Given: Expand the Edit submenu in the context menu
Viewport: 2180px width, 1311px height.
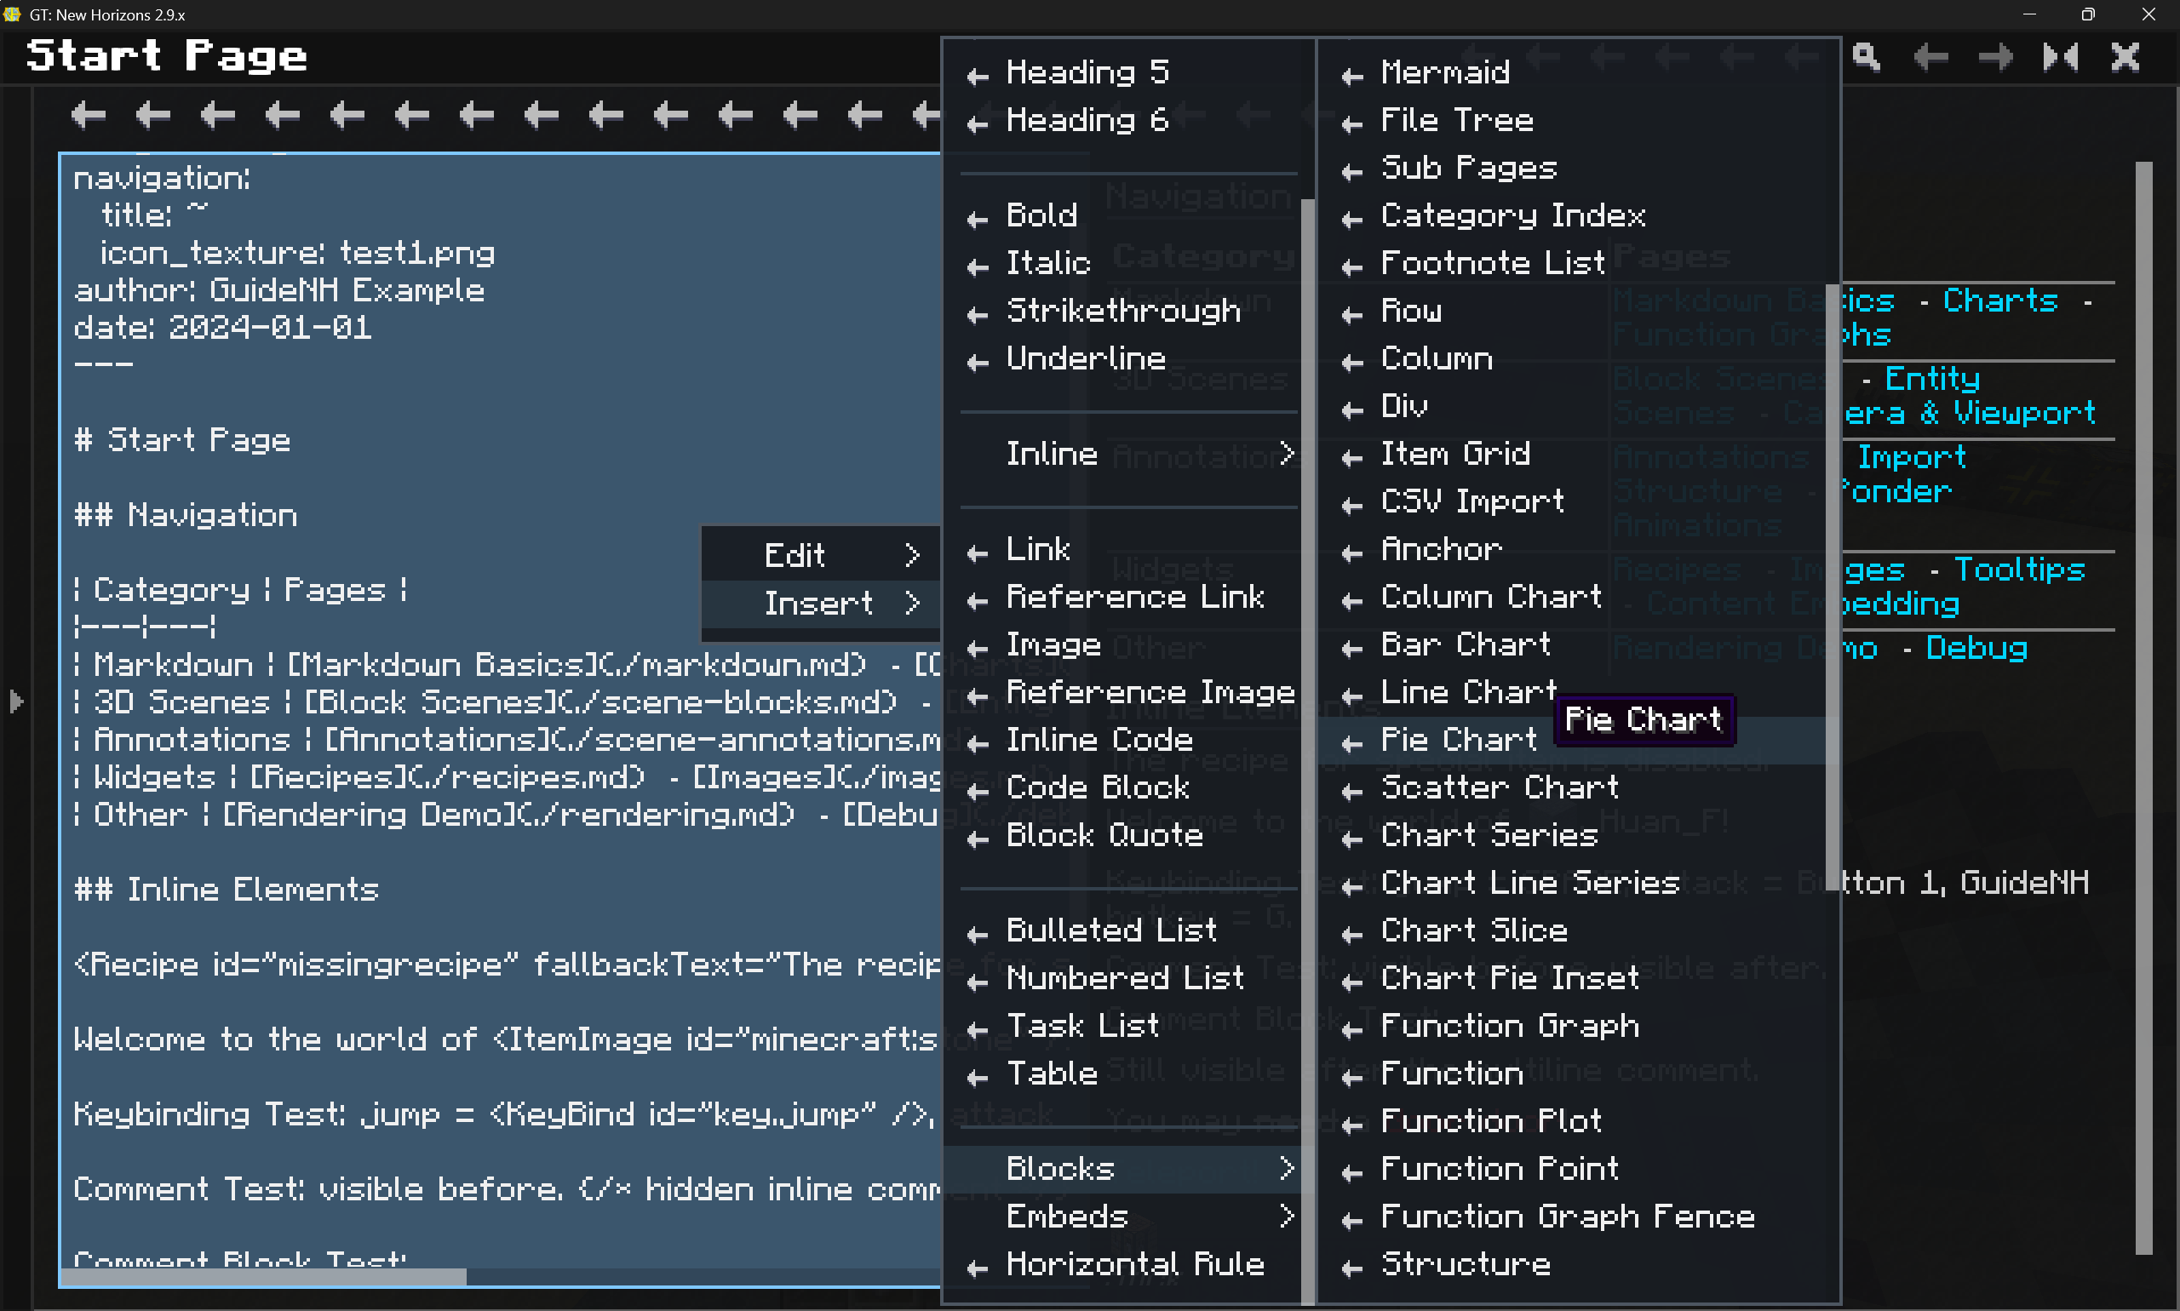Looking at the screenshot, I should (820, 555).
